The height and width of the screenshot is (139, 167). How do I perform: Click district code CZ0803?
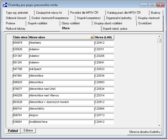click(x=104, y=82)
